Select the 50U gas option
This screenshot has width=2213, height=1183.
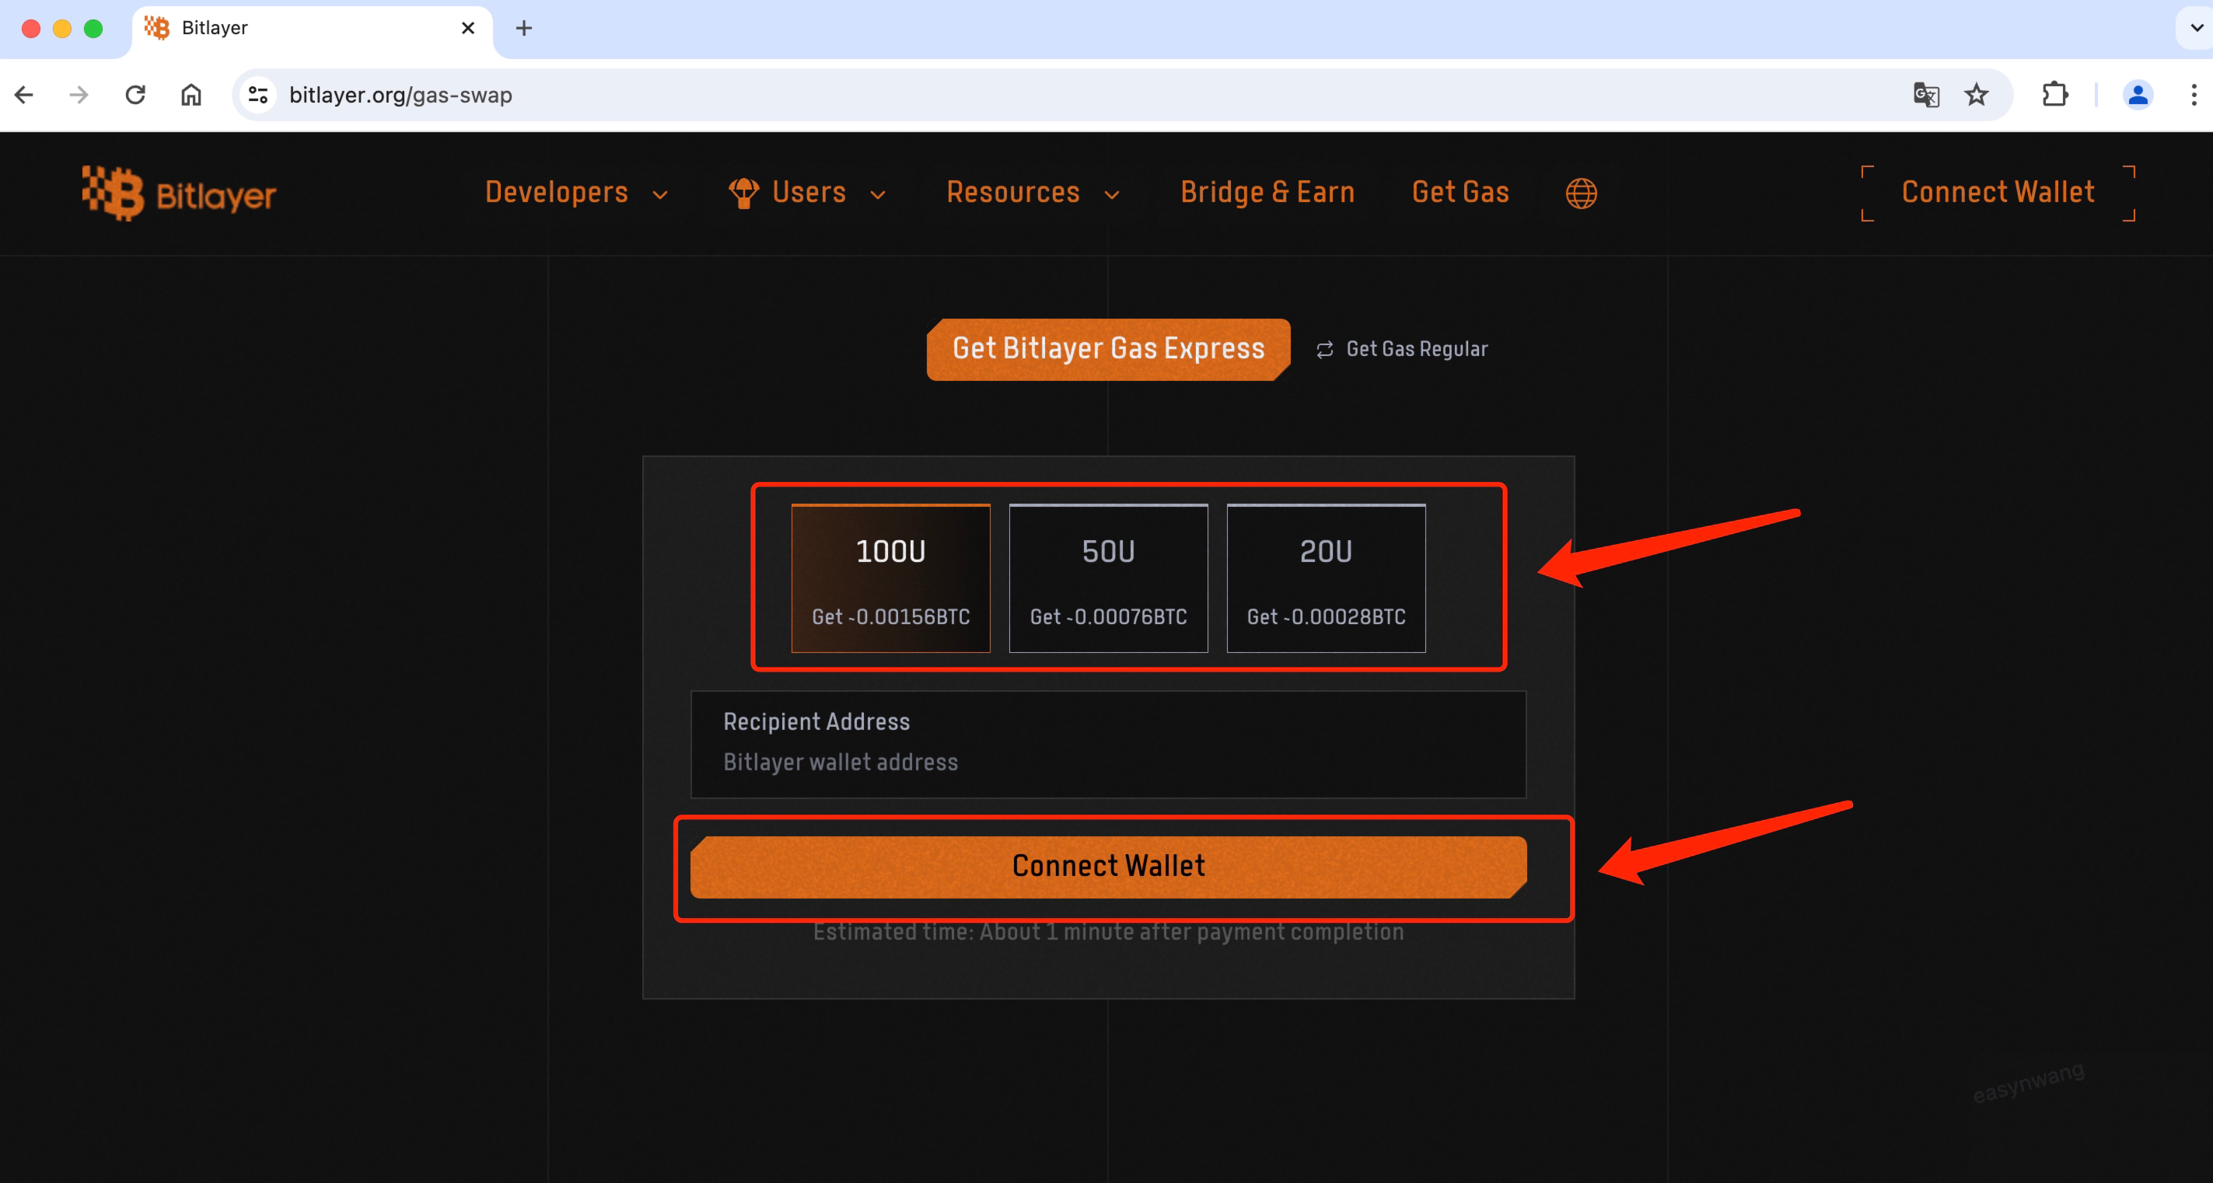pos(1108,578)
